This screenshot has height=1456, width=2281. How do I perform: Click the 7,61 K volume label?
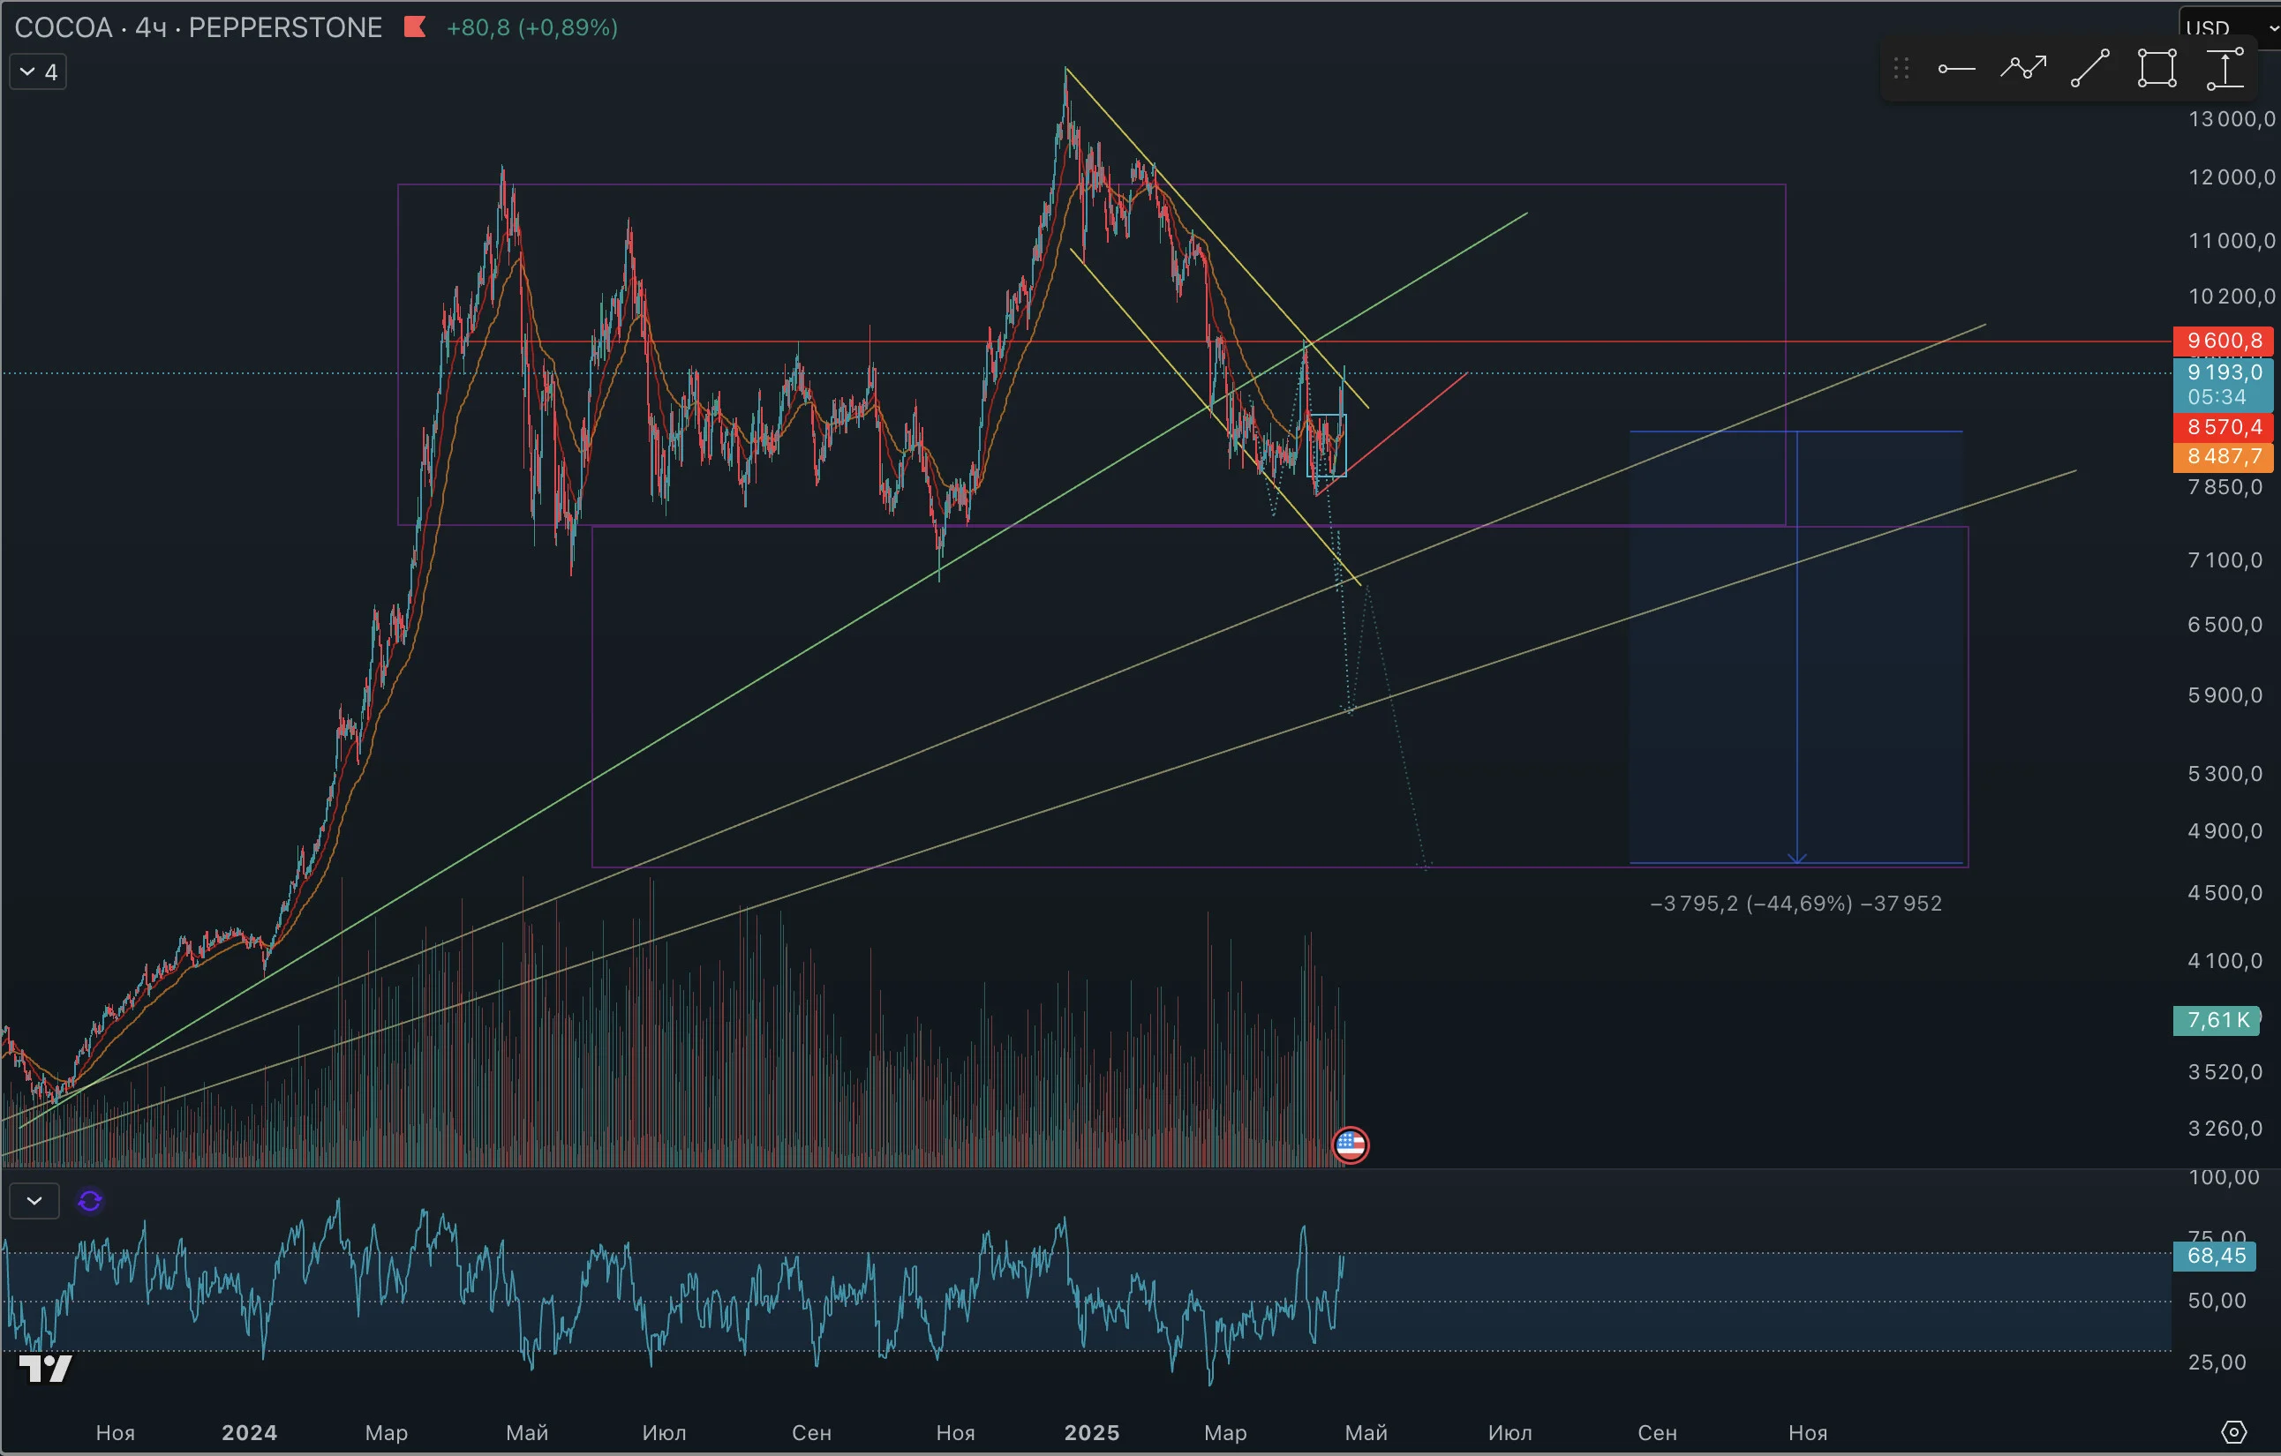tap(2217, 1019)
